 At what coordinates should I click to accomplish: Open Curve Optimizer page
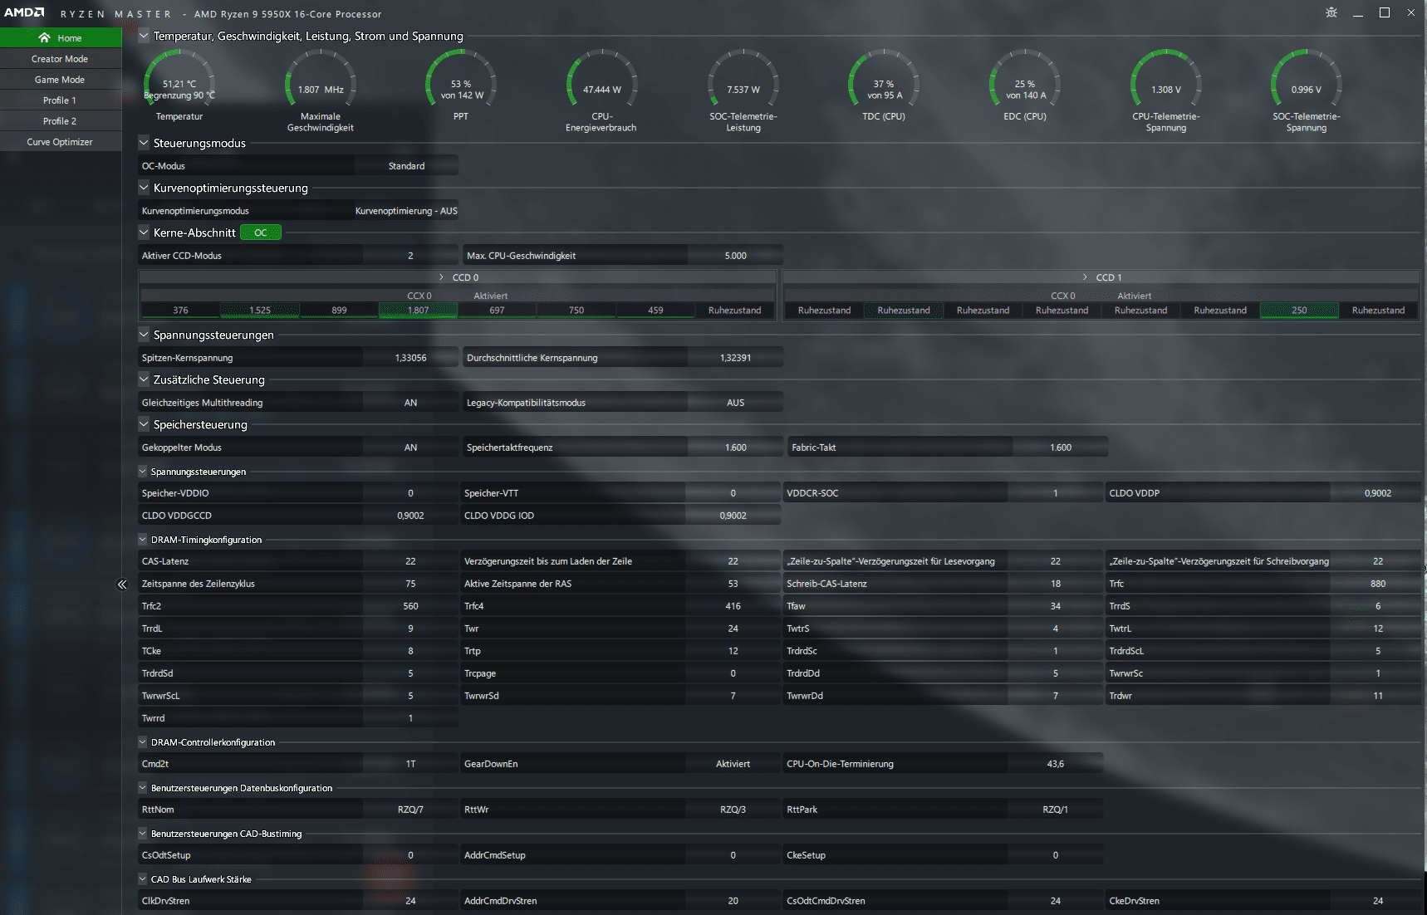pyautogui.click(x=61, y=142)
